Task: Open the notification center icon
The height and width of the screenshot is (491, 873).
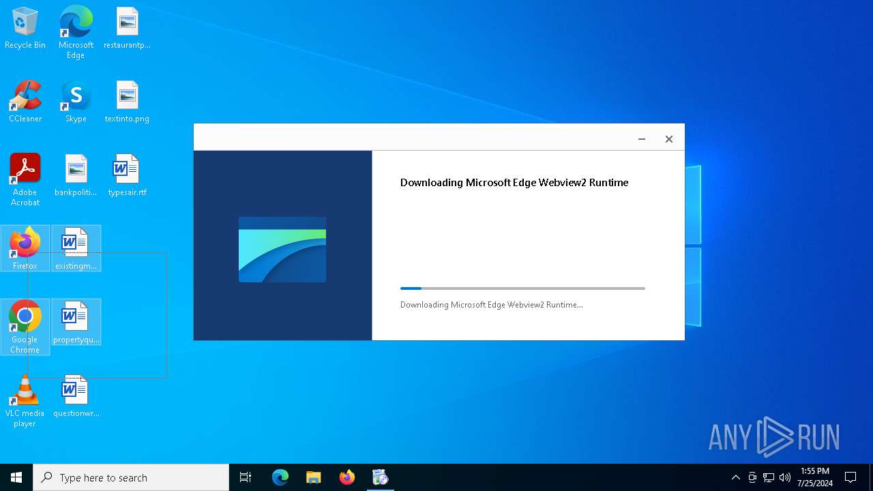Action: [x=850, y=477]
